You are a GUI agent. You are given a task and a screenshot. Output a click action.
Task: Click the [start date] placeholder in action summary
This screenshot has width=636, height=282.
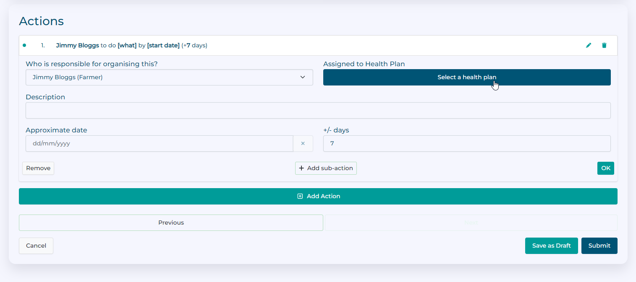click(163, 45)
